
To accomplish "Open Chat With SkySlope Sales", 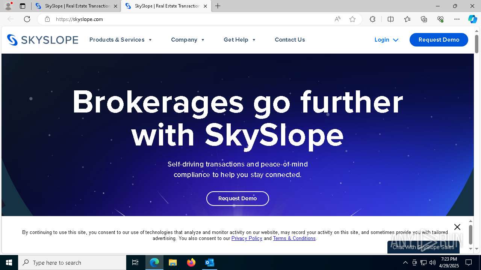I will pyautogui.click(x=424, y=247).
